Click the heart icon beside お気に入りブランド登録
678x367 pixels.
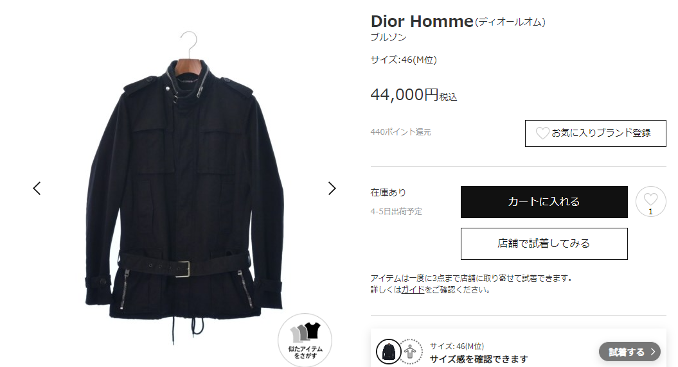tap(542, 133)
